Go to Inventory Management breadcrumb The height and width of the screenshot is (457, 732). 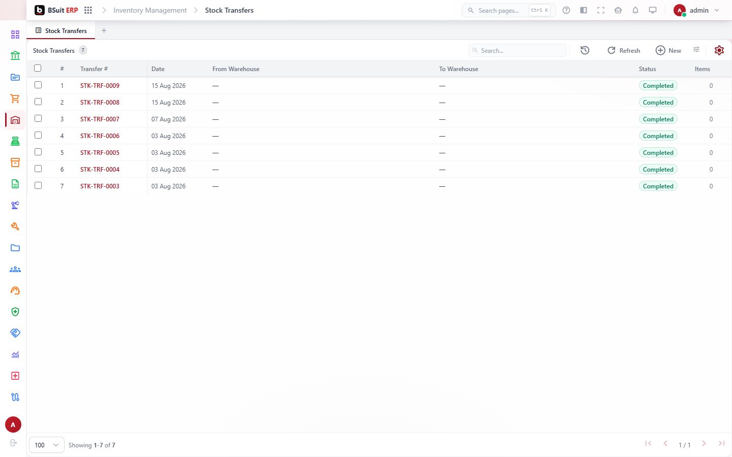tap(150, 10)
